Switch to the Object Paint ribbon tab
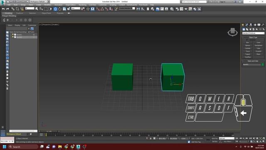Image resolution: width=266 pixels, height=150 pixels. pyautogui.click(x=46, y=13)
